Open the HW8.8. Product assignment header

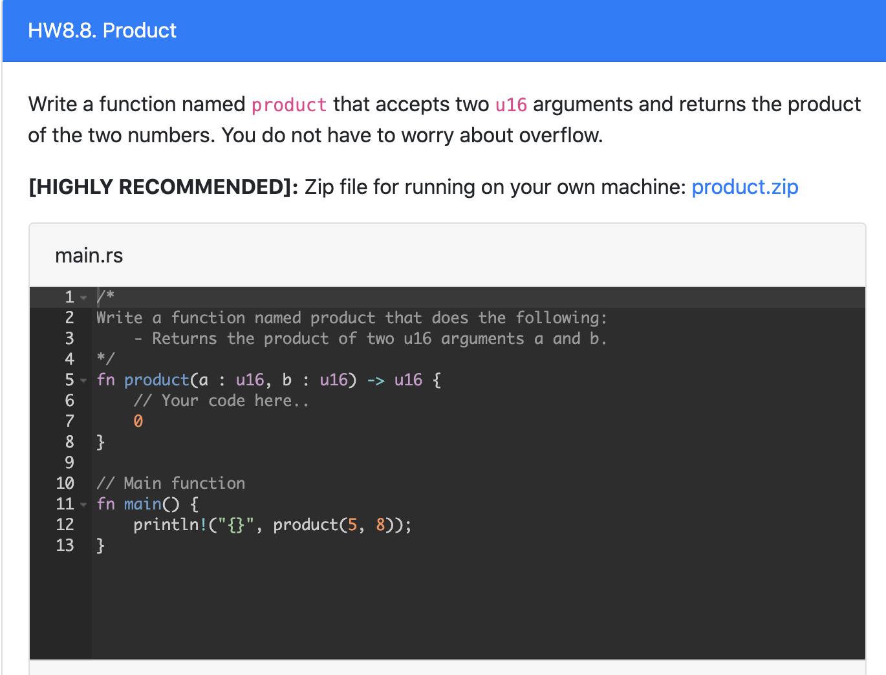pos(102,30)
